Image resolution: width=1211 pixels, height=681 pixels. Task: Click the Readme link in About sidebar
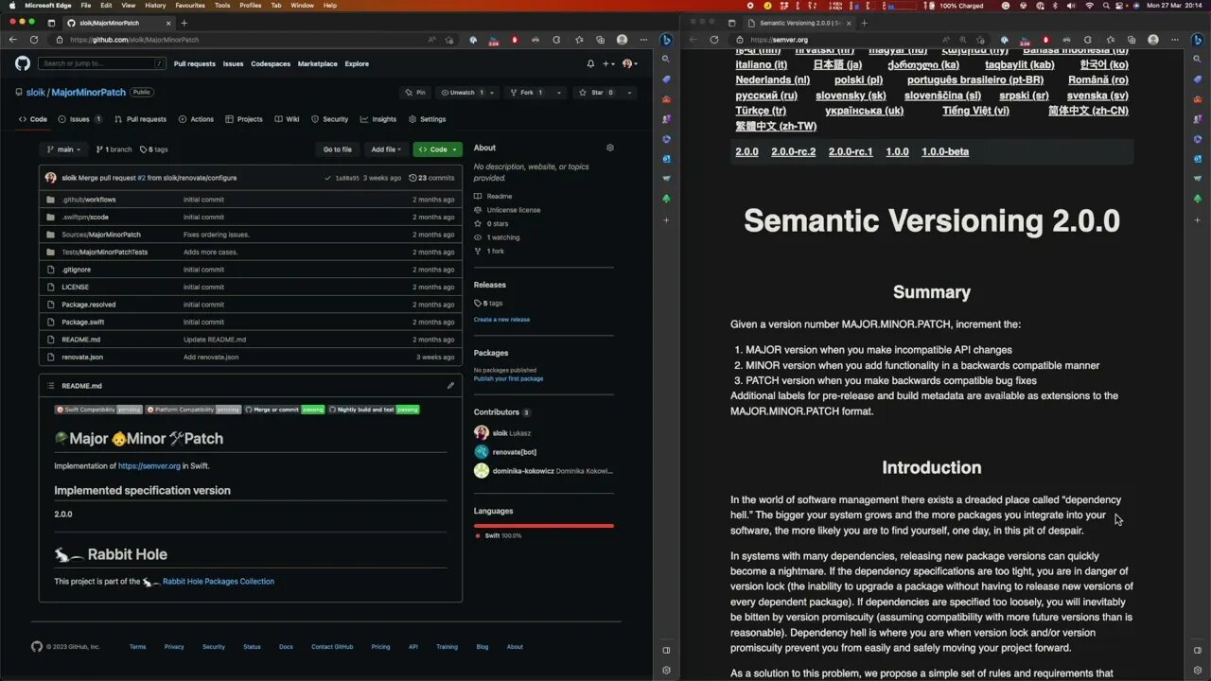(500, 197)
